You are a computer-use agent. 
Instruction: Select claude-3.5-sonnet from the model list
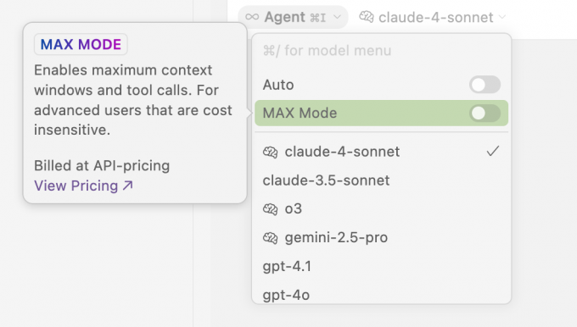(326, 180)
